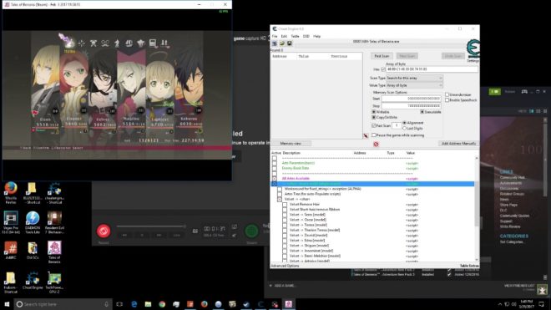Viewport: 551px width, 310px height.
Task: Open Firefox from the taskbar
Action: pos(205,304)
